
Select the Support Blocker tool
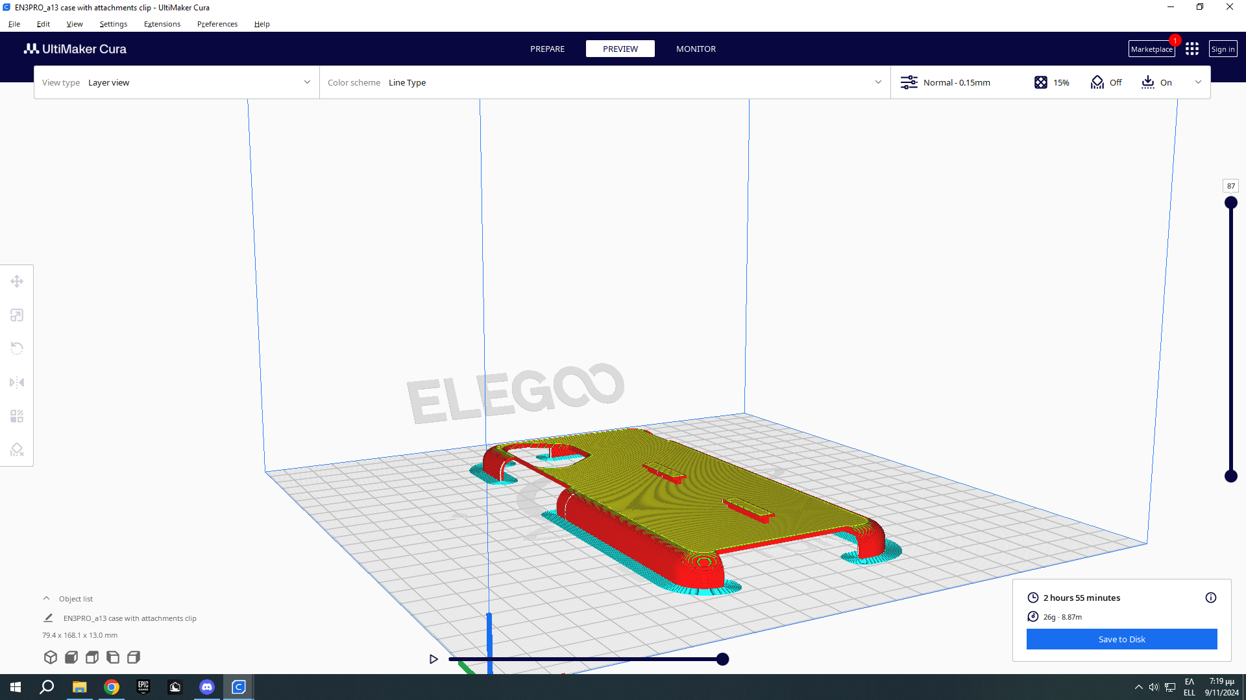click(17, 450)
